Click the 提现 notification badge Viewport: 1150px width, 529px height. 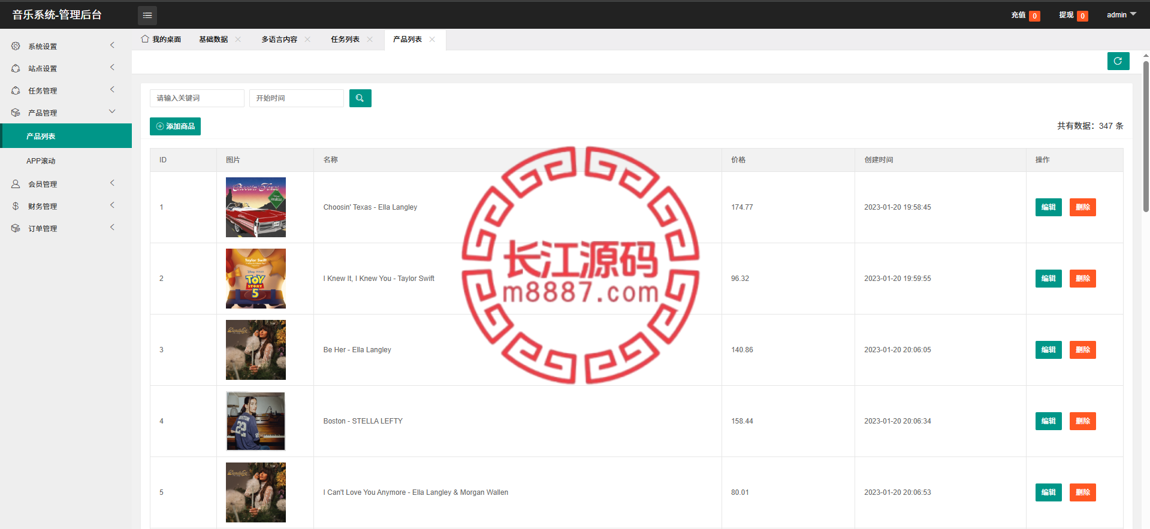(x=1082, y=16)
